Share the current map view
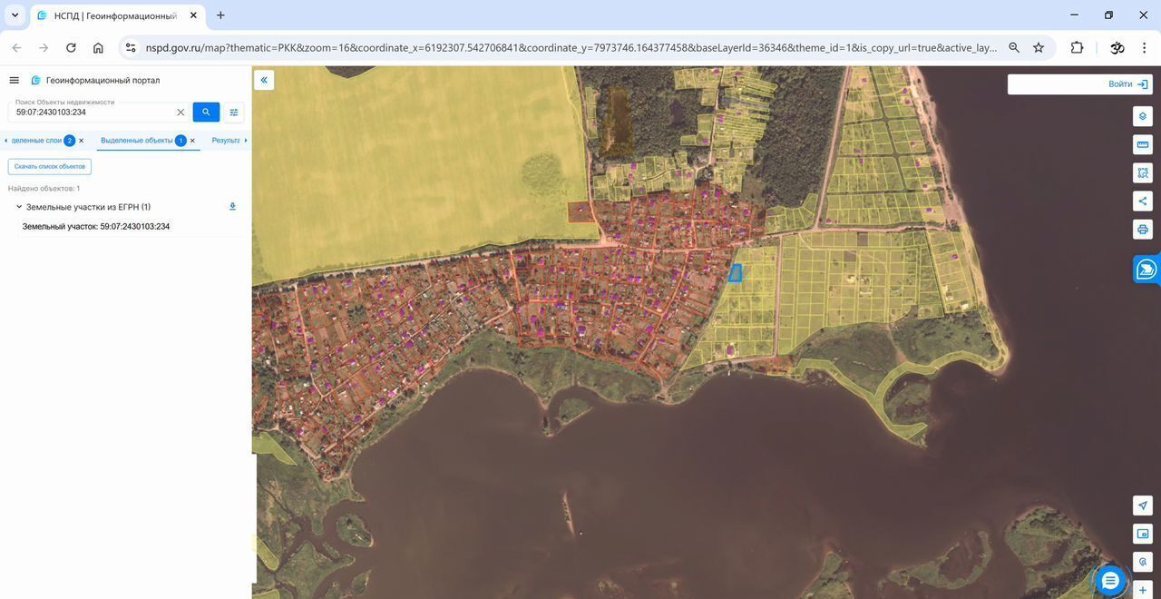1161x599 pixels. (1143, 201)
